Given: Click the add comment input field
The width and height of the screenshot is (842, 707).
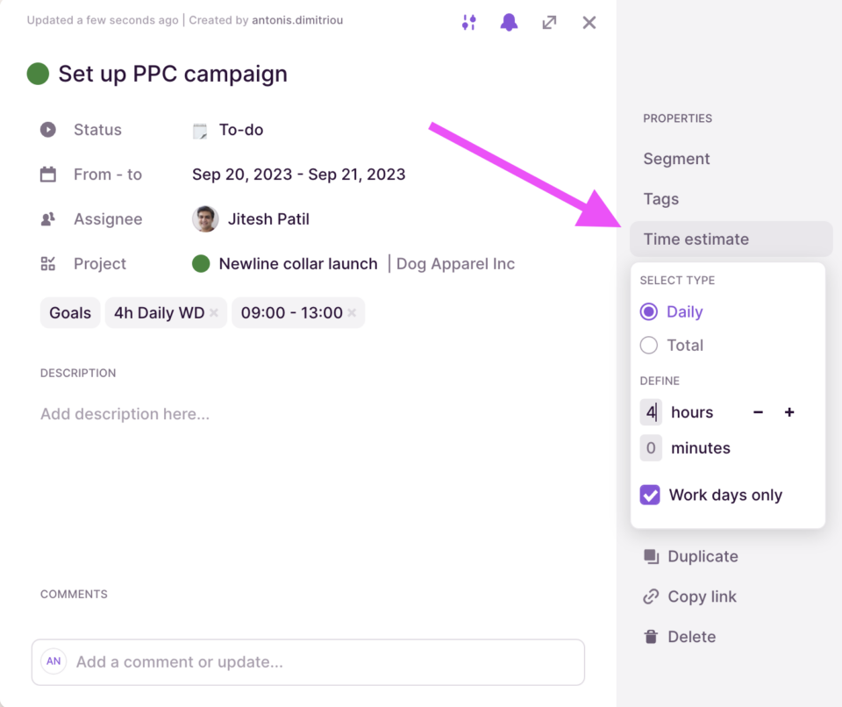Looking at the screenshot, I should (307, 662).
